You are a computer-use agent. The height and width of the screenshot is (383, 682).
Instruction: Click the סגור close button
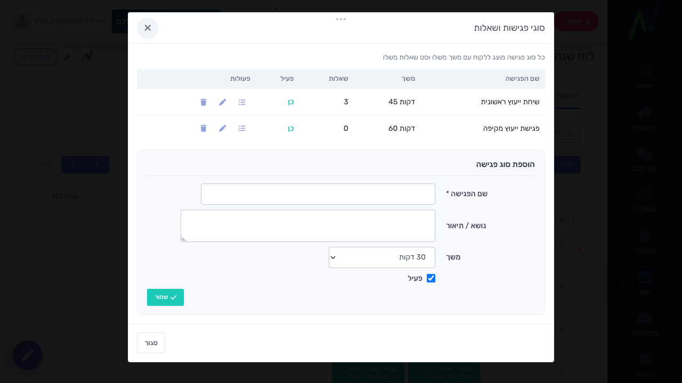pyautogui.click(x=151, y=343)
